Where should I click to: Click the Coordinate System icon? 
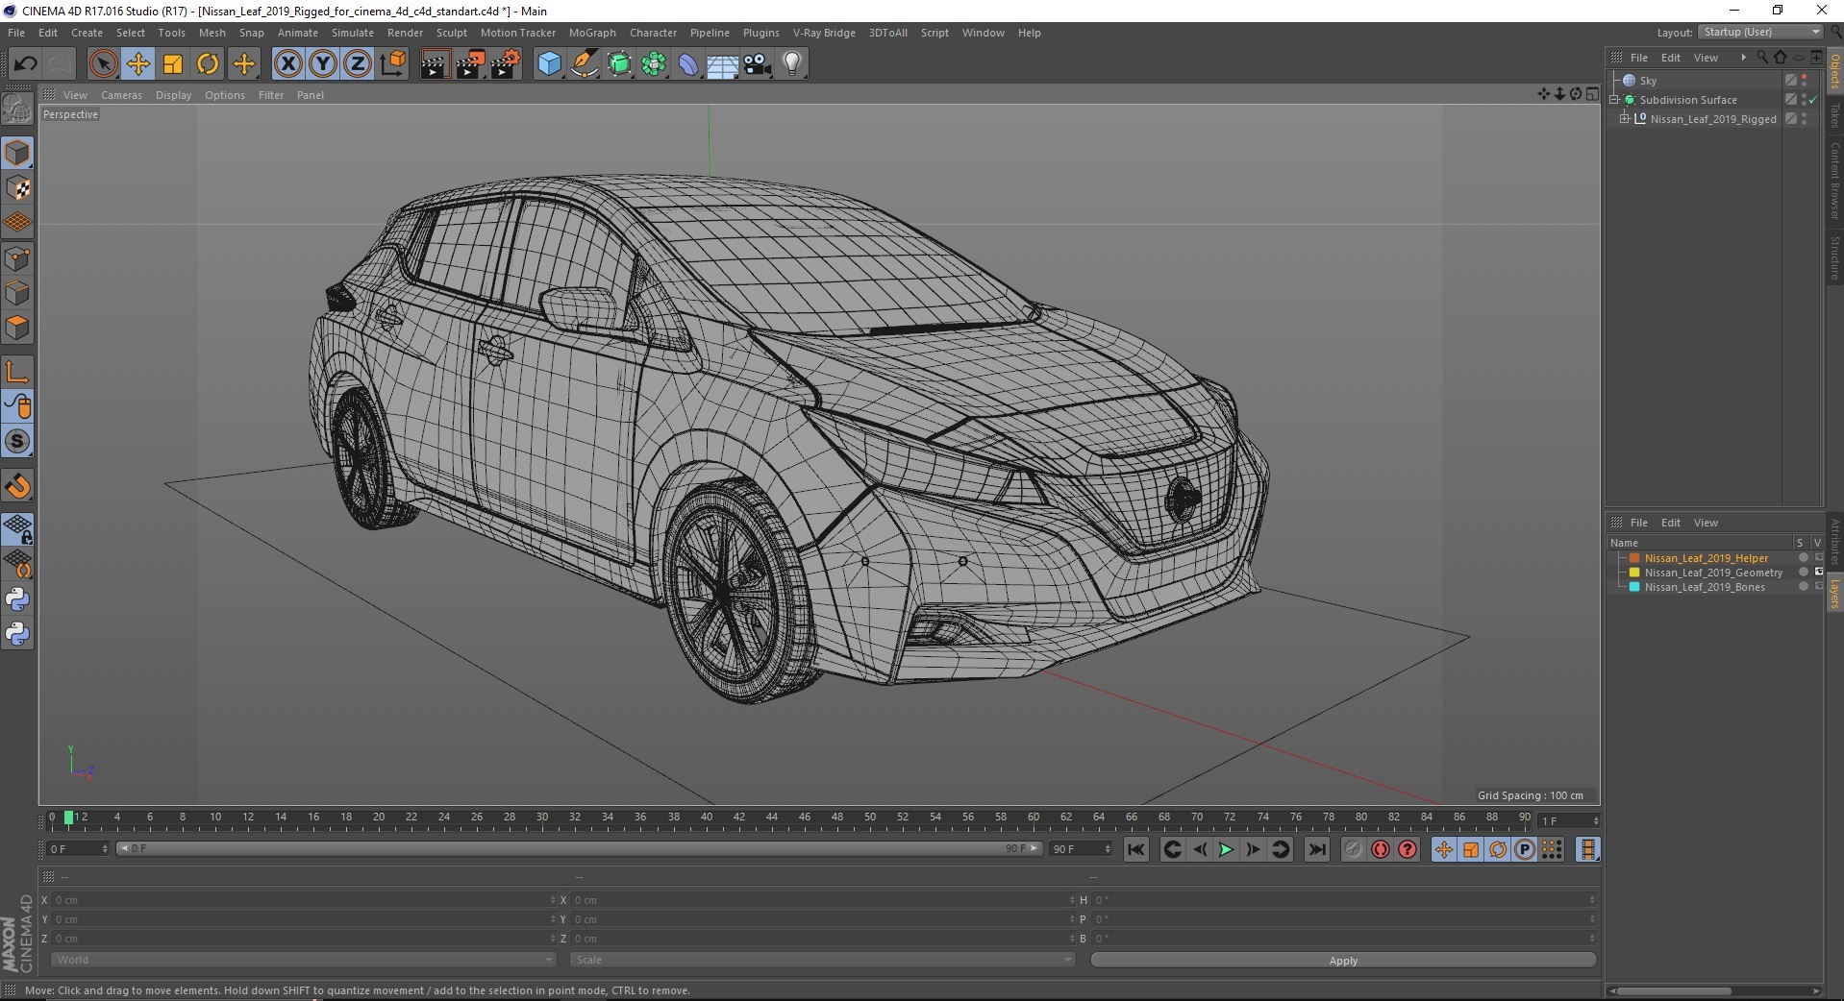point(393,64)
